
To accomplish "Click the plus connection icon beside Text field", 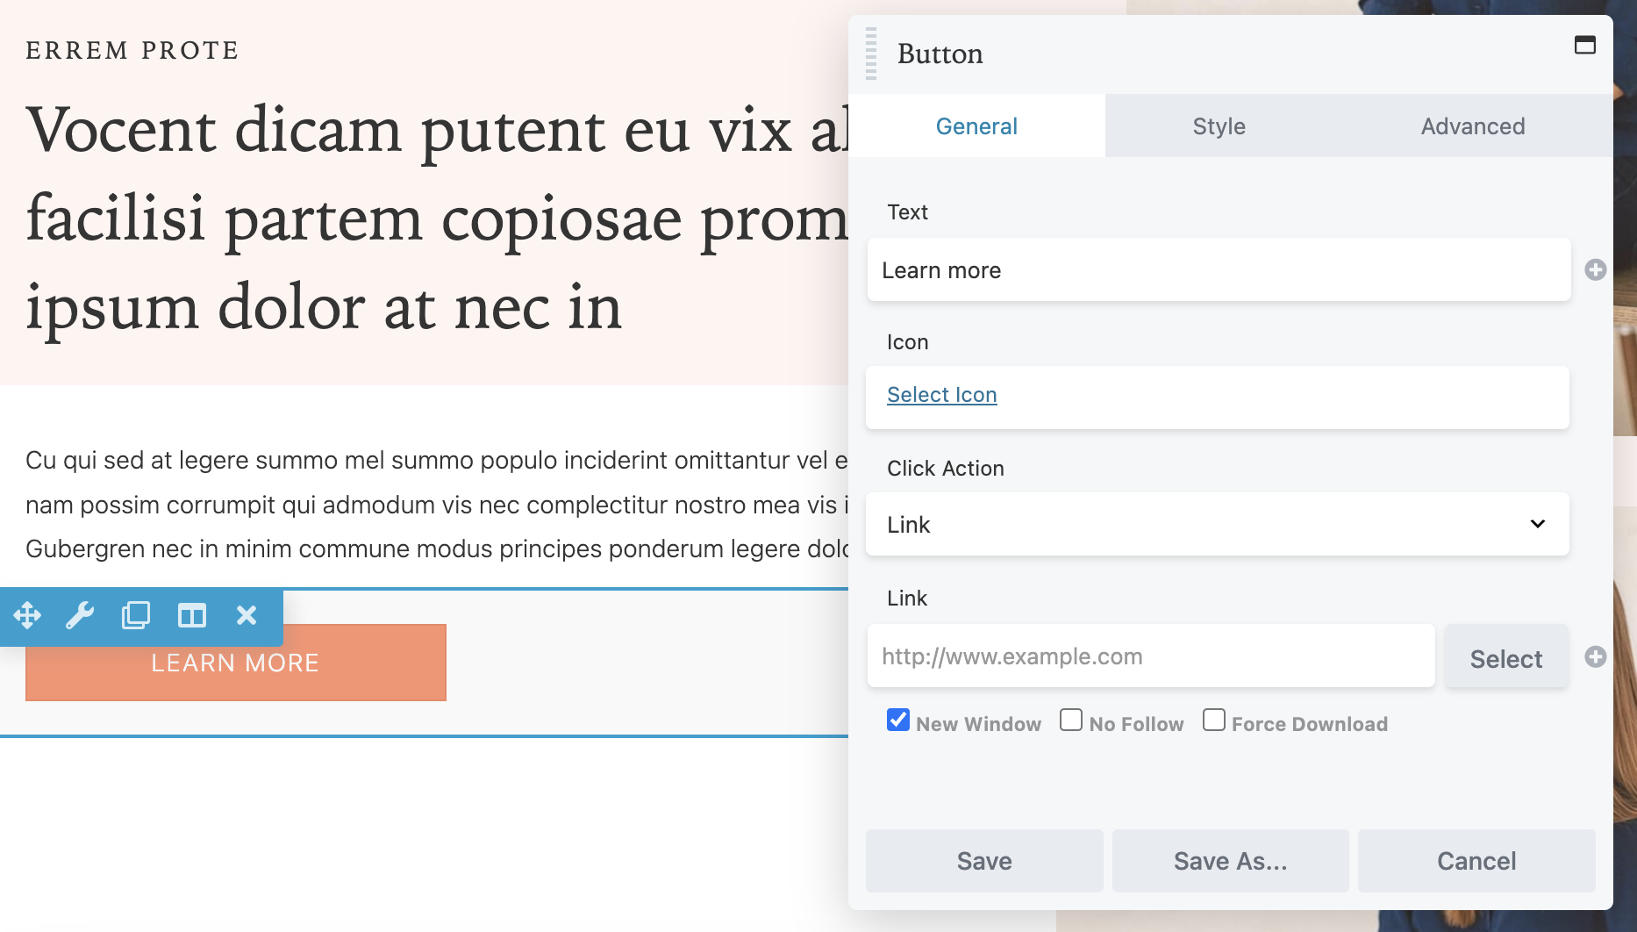I will coord(1595,270).
